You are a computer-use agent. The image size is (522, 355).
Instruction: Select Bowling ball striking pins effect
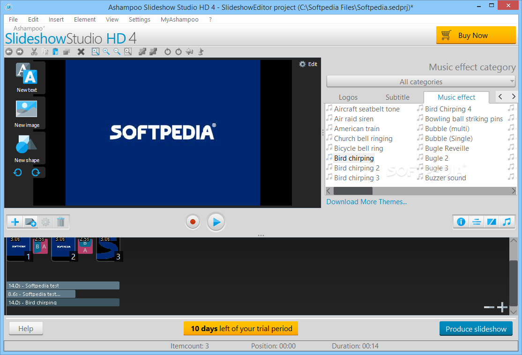point(463,119)
